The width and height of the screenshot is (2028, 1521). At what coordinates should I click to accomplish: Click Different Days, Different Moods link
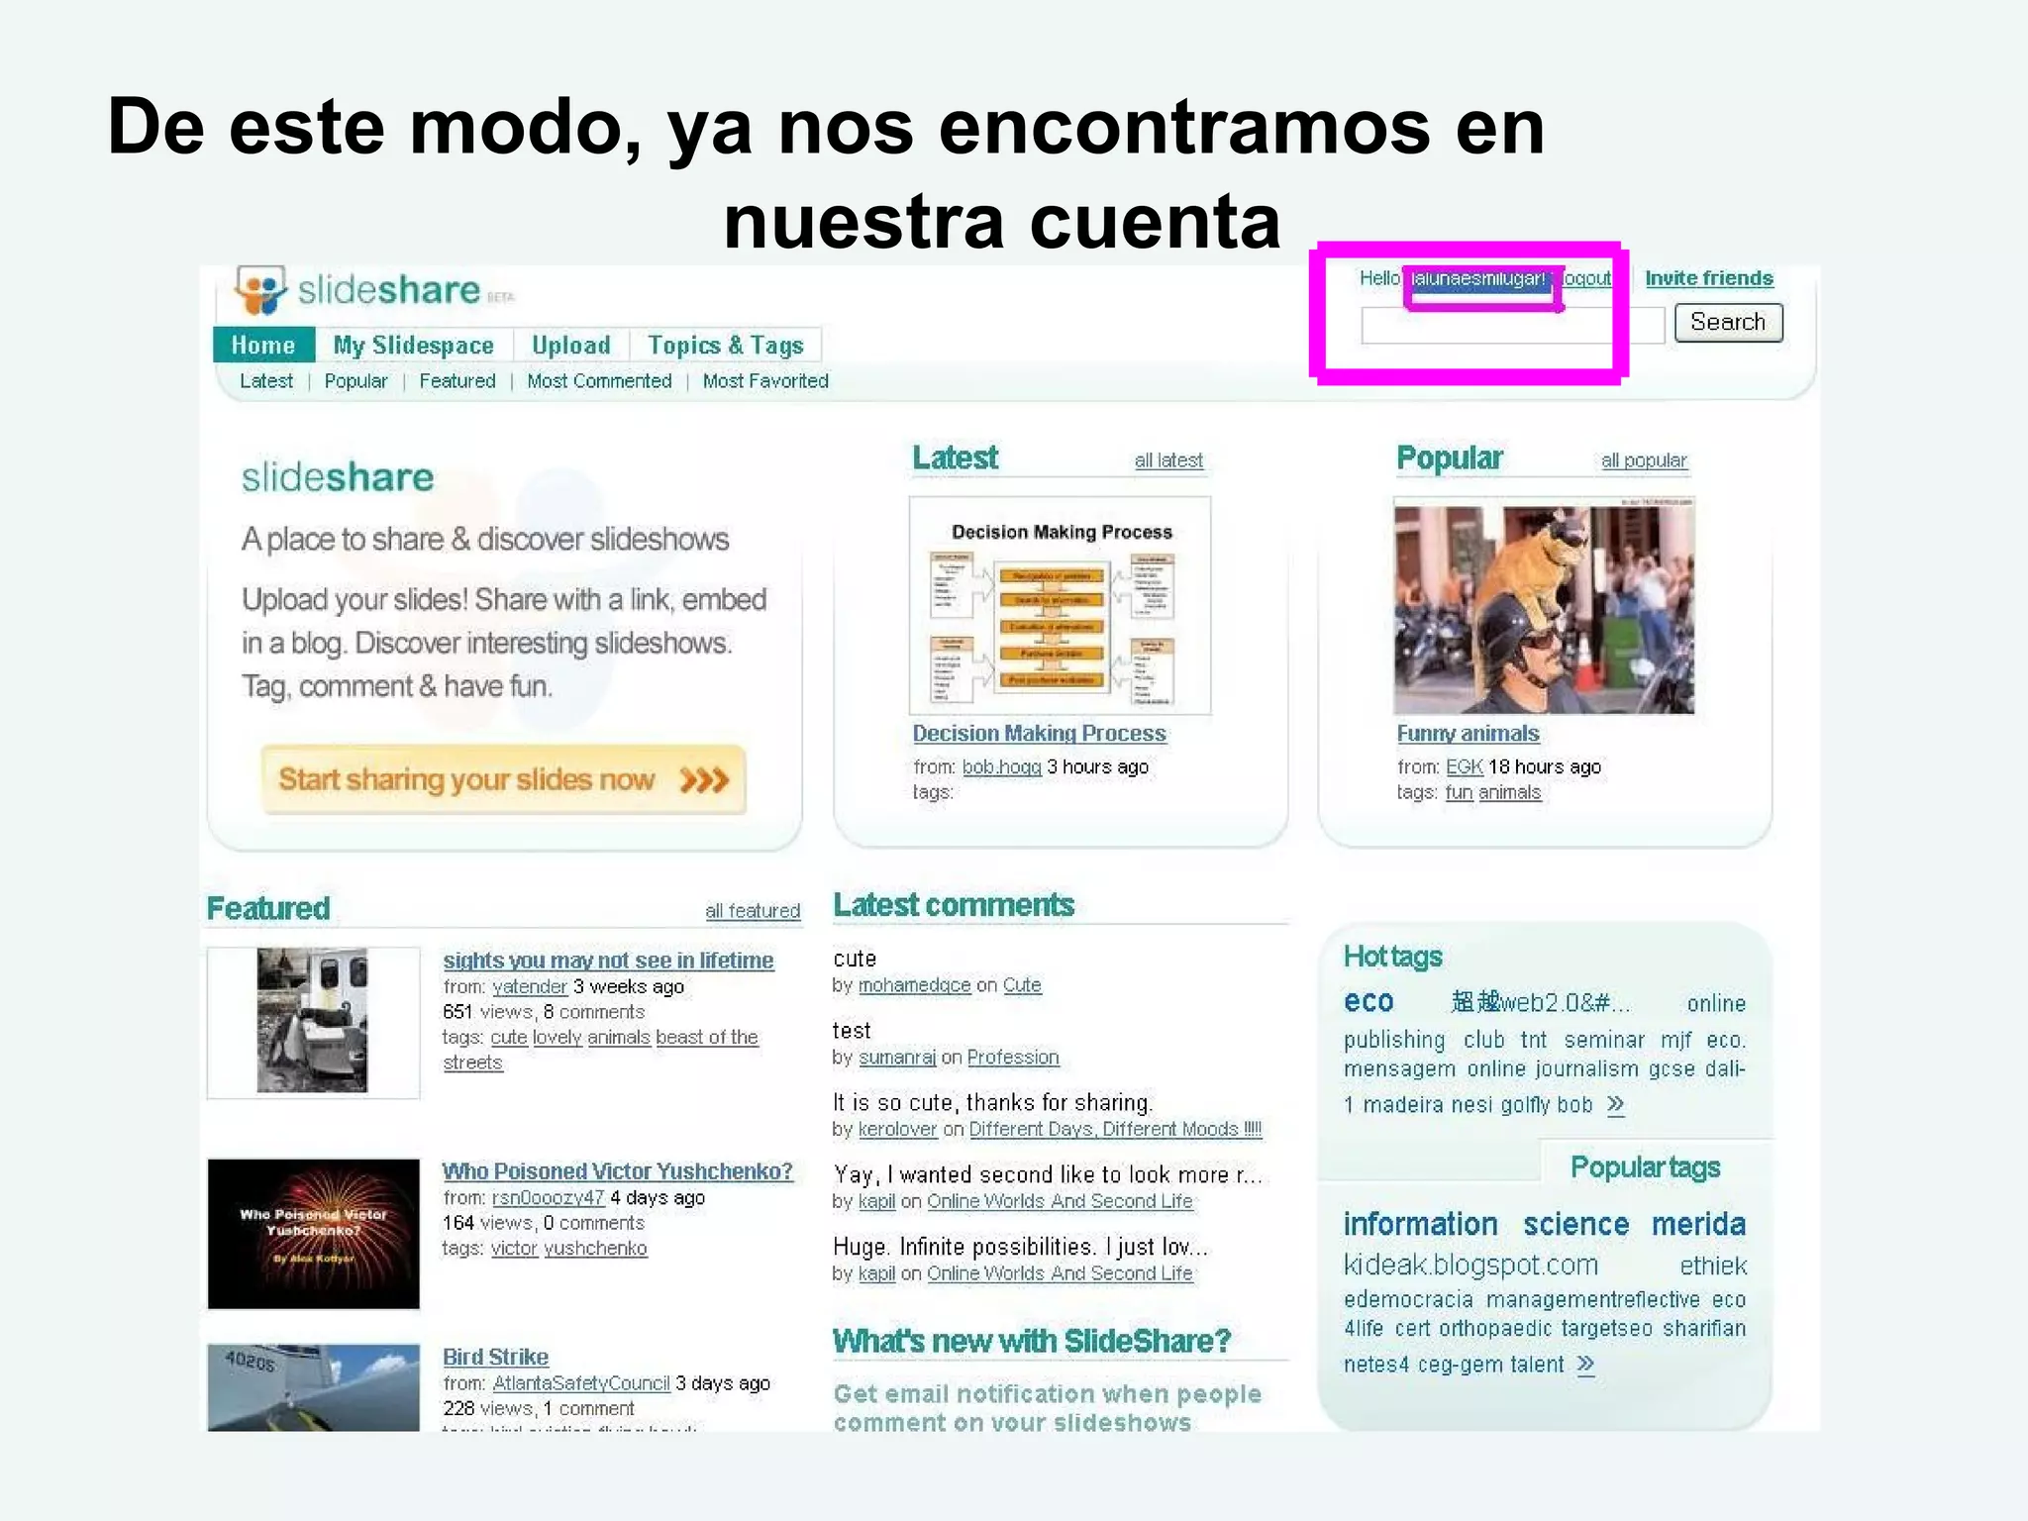1115,1130
